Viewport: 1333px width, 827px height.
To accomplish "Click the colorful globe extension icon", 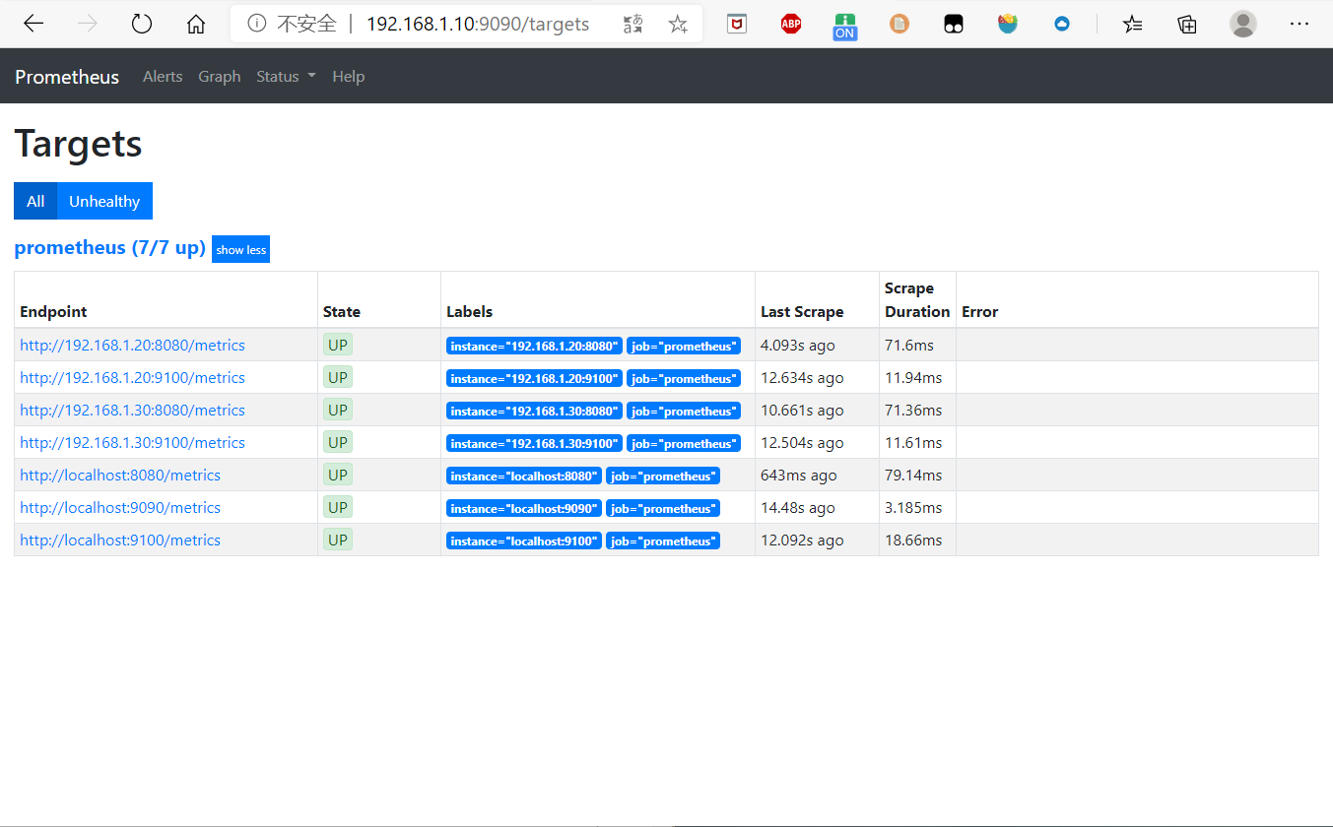I will 1007,24.
